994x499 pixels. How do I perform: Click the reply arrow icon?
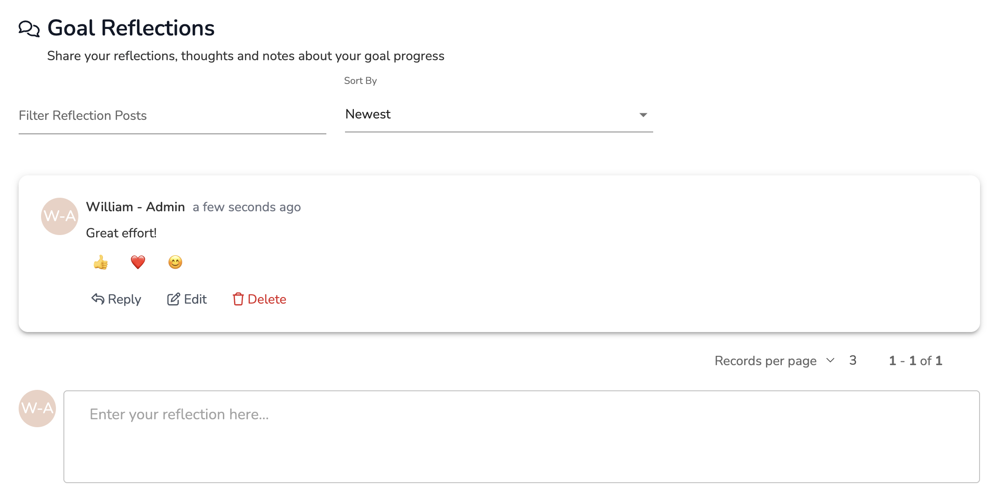coord(97,299)
